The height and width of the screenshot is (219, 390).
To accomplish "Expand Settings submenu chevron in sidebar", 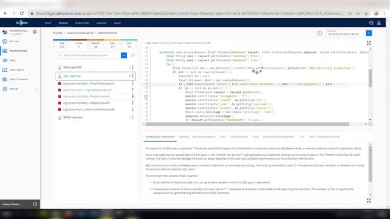I will coord(37,89).
